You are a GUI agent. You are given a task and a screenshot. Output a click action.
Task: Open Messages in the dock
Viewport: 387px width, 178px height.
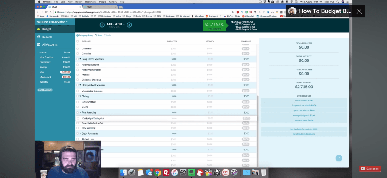click(x=149, y=173)
